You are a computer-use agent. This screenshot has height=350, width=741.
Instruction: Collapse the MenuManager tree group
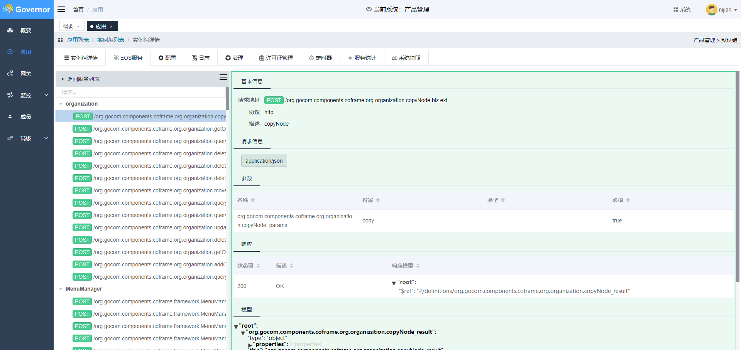(61, 289)
